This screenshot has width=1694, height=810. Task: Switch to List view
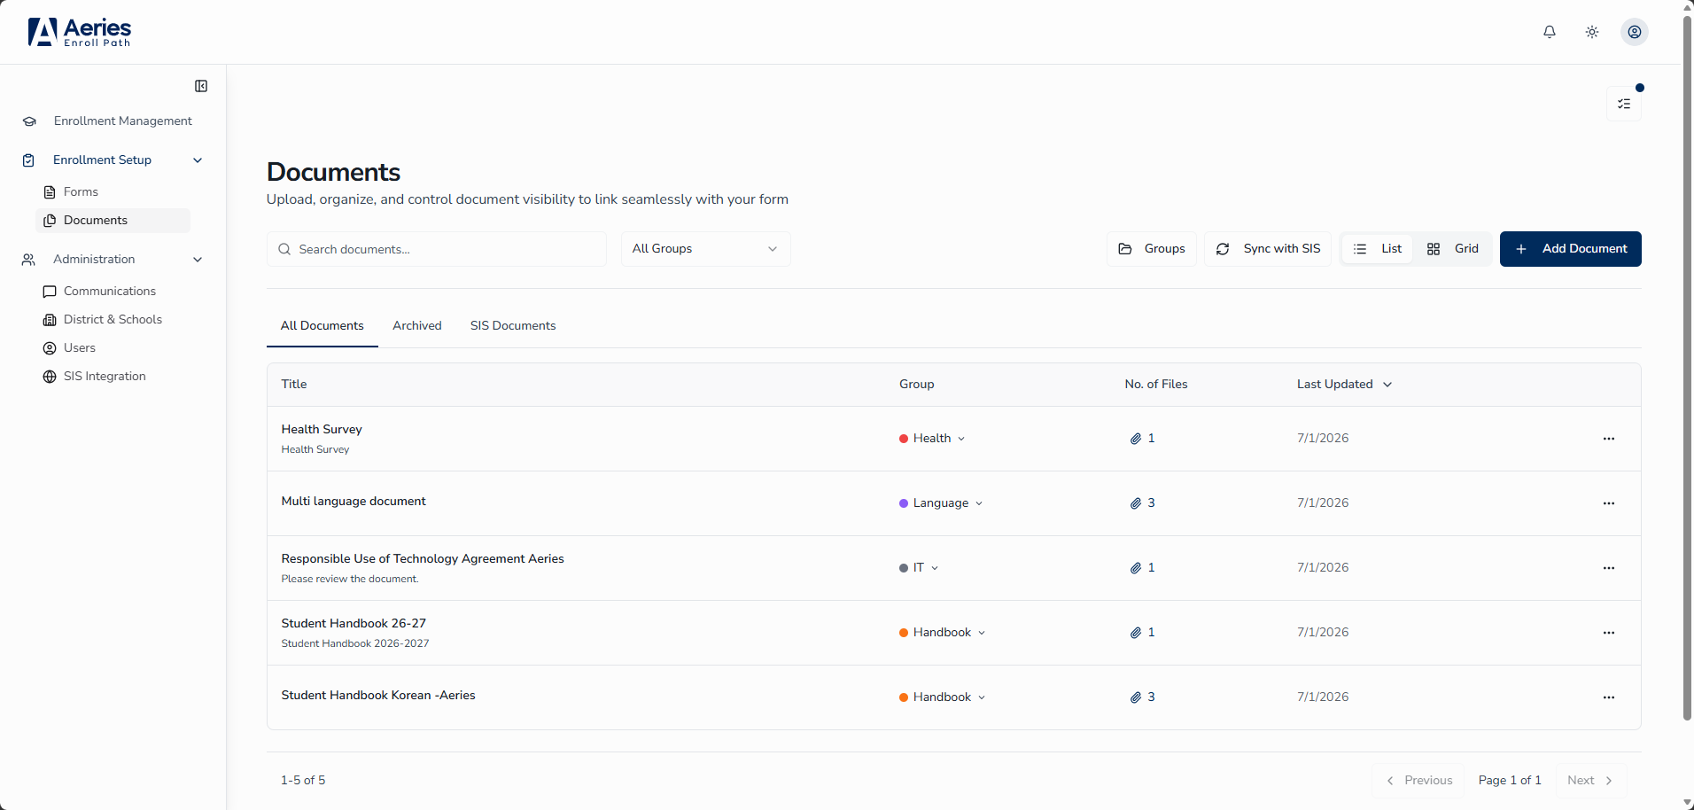pyautogui.click(x=1378, y=249)
